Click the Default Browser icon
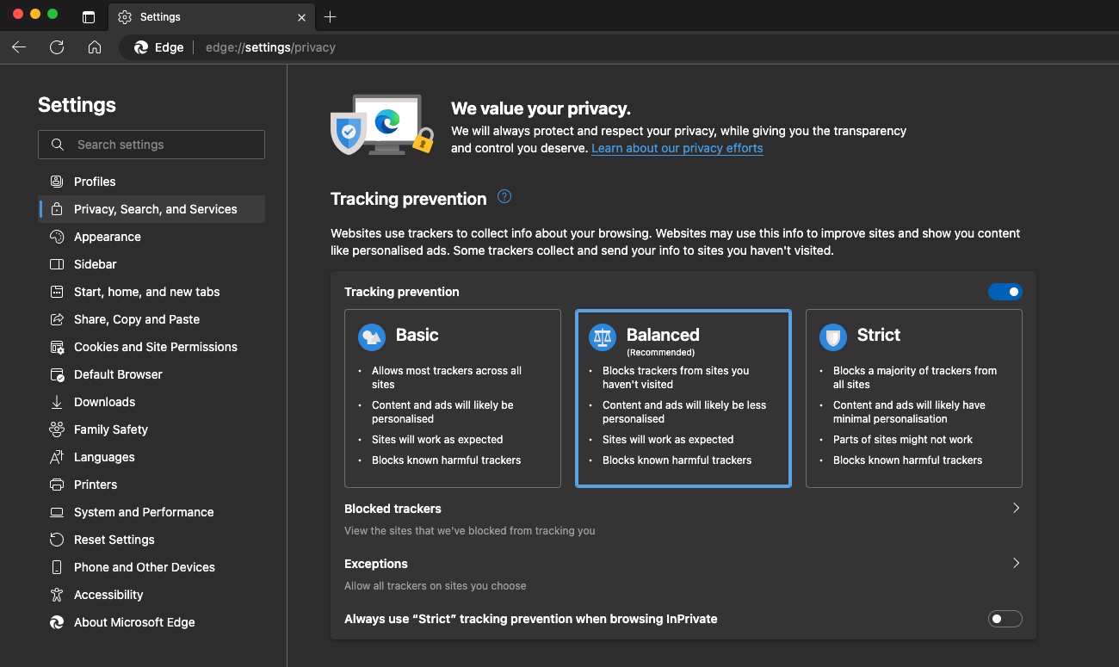 click(x=57, y=374)
